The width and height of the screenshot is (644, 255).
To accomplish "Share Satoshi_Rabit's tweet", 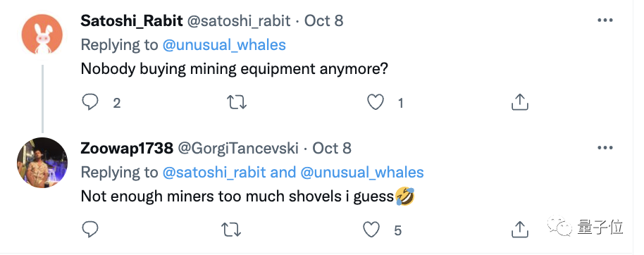I will (x=519, y=102).
